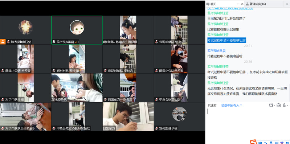Open the chat panel more options (…) icon
290x144 pixels.
click(x=238, y=4)
